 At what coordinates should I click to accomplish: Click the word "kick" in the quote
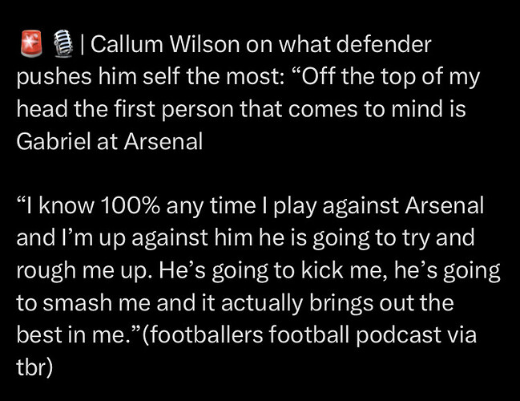point(321,270)
